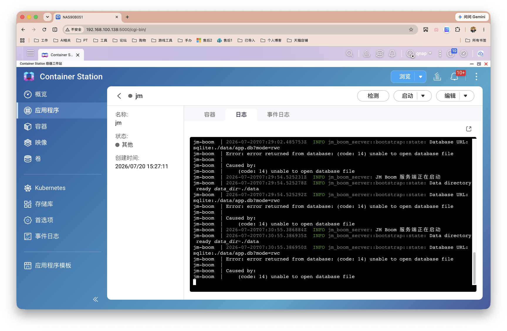
Task: Expand the 编辑 dropdown arrow
Action: [x=466, y=96]
